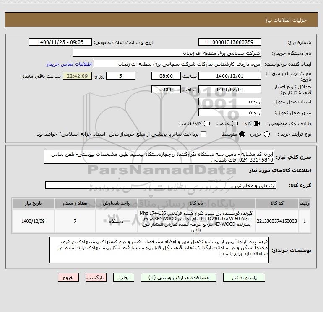Click the تاریخ نیاز column header
323x312 pixels.
(x=33, y=203)
